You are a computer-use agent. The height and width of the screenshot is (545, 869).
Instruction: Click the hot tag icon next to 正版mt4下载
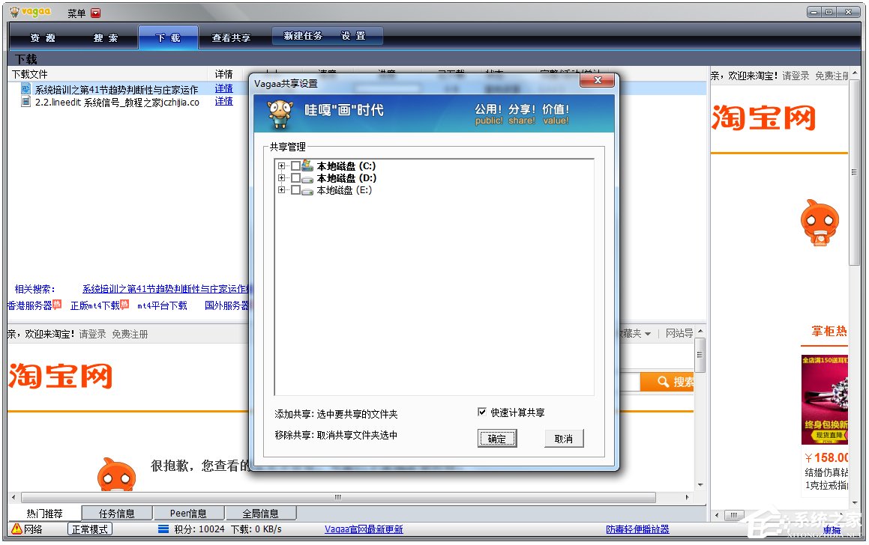pyautogui.click(x=124, y=304)
